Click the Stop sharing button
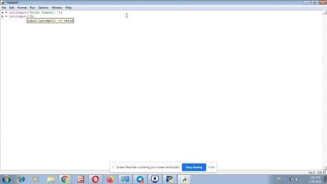 coord(194,167)
